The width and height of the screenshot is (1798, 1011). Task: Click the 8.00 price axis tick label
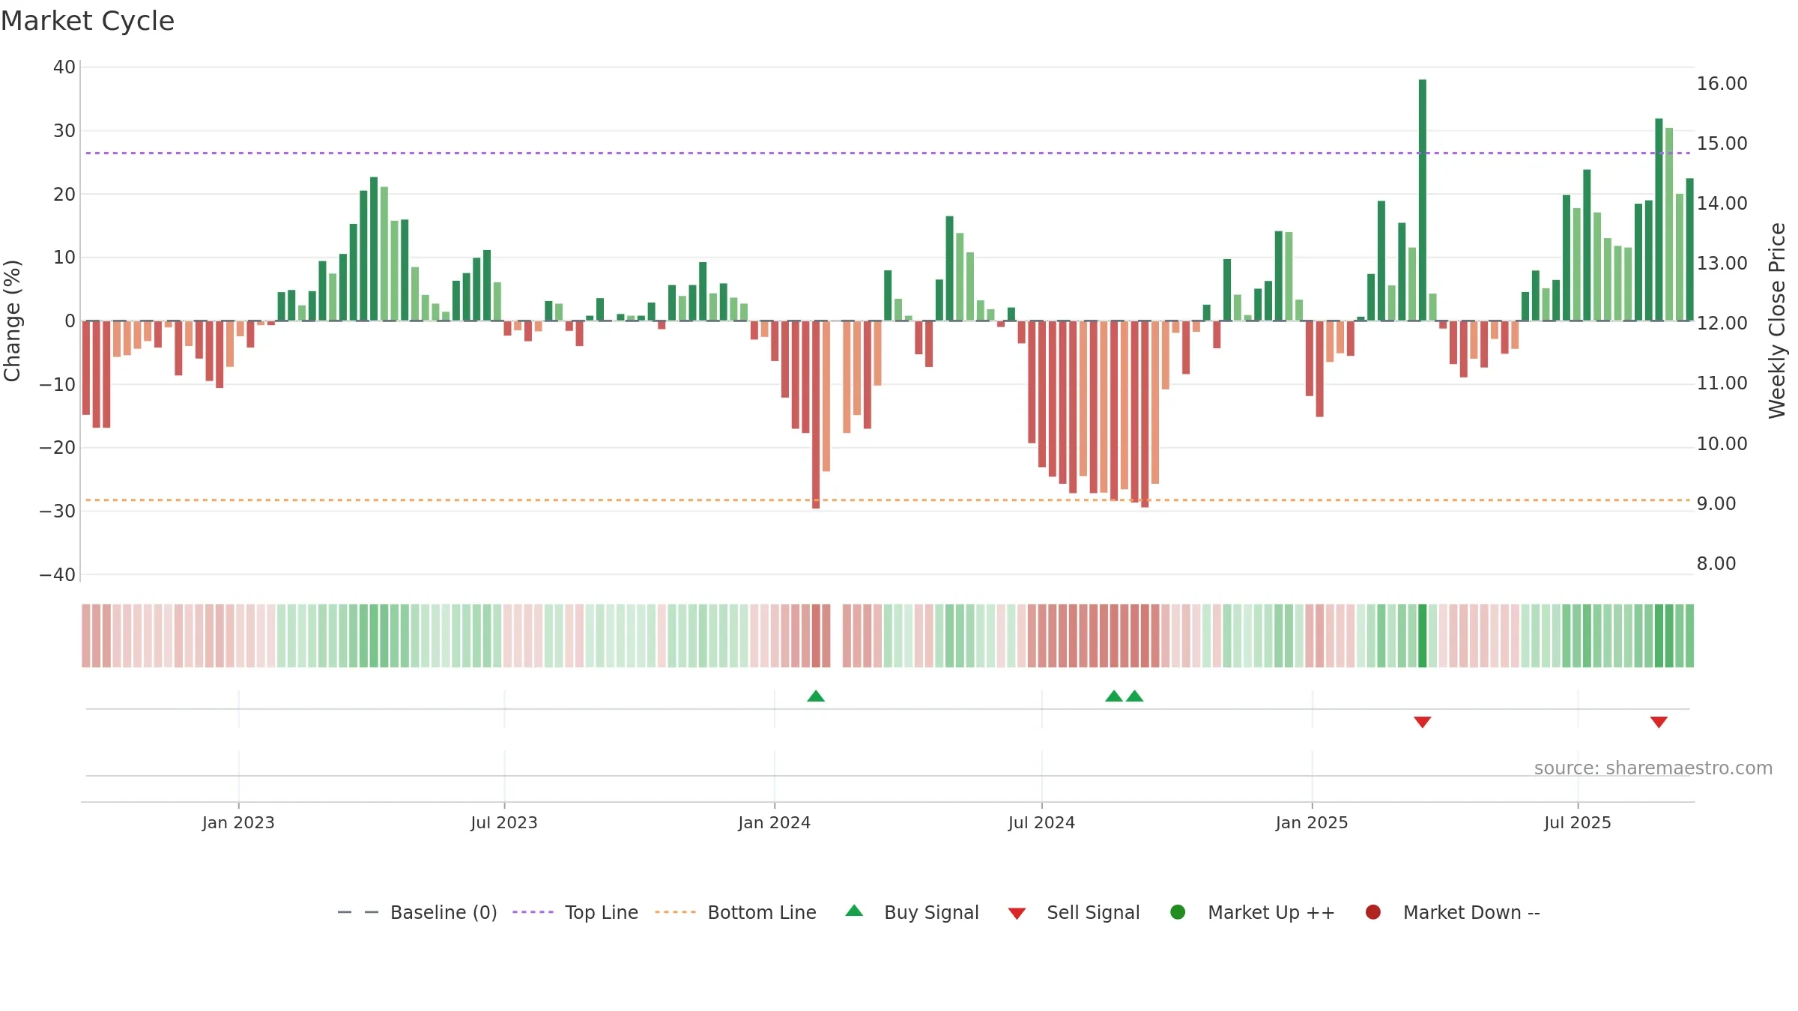click(1716, 564)
